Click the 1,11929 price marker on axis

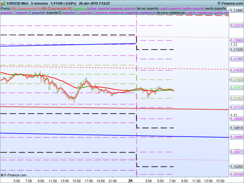pos(237,49)
